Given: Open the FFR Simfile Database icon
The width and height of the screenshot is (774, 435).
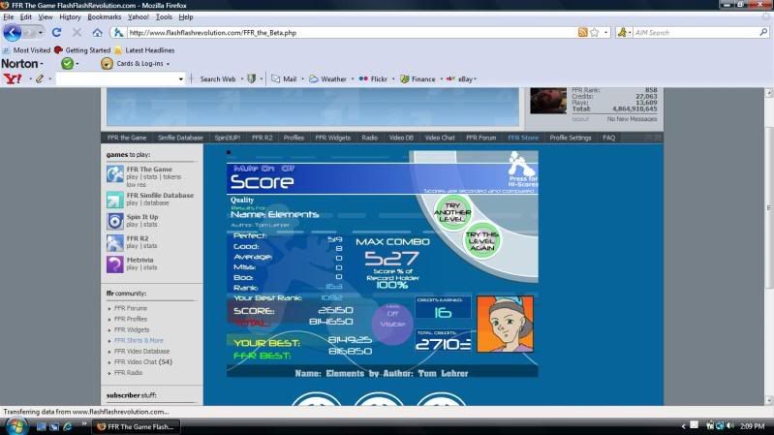Looking at the screenshot, I should pyautogui.click(x=115, y=199).
